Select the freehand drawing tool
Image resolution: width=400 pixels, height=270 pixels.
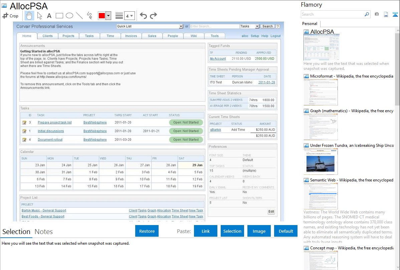click(x=89, y=16)
